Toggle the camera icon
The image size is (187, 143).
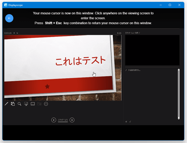pyautogui.click(x=39, y=104)
